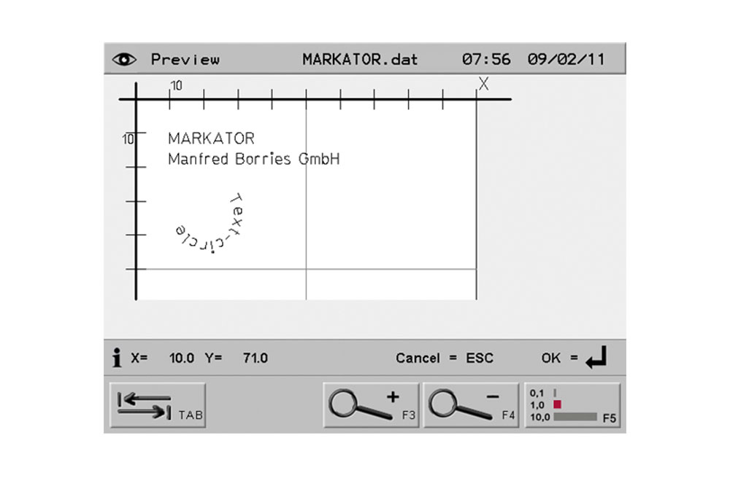Click the 'X=' coordinate label
This screenshot has height=486, width=730.
click(139, 358)
